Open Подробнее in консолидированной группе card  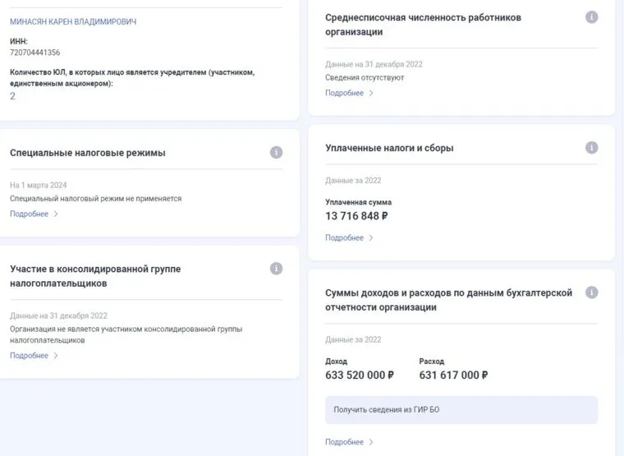(29, 356)
